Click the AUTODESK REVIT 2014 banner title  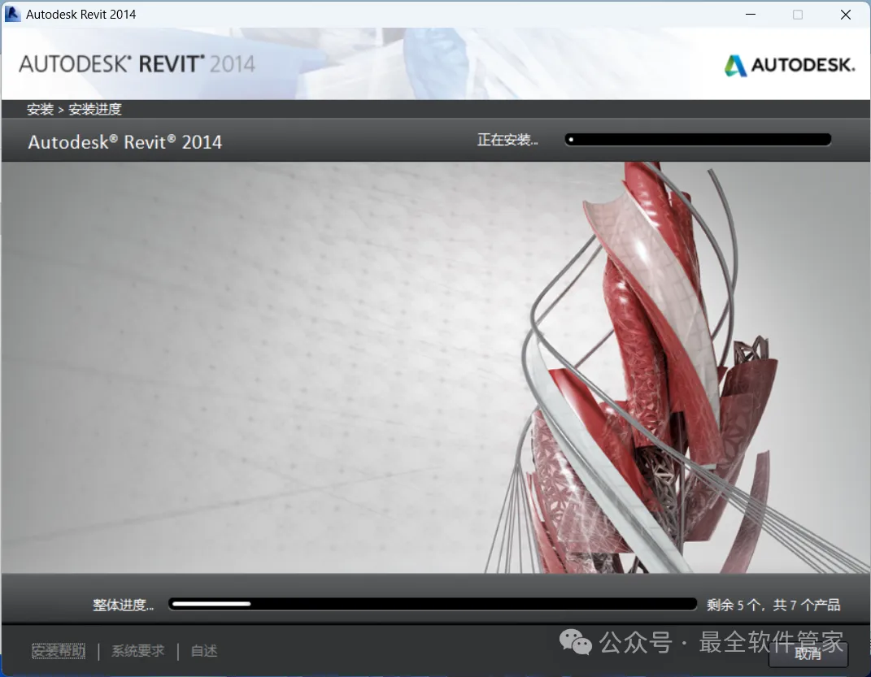click(137, 64)
